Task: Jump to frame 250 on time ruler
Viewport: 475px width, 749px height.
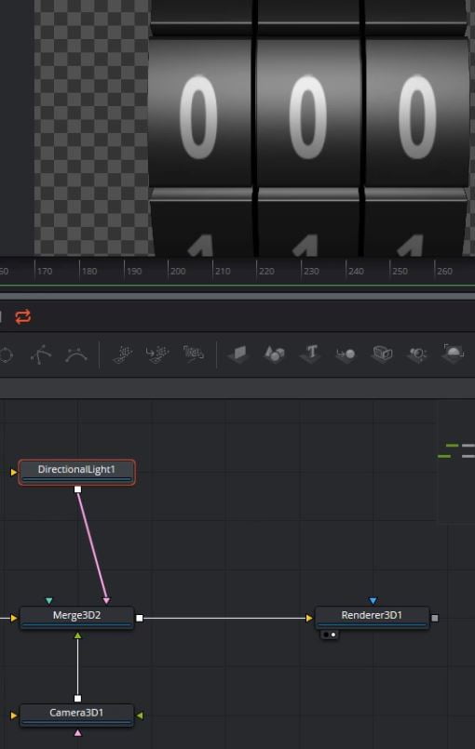Action: point(400,271)
